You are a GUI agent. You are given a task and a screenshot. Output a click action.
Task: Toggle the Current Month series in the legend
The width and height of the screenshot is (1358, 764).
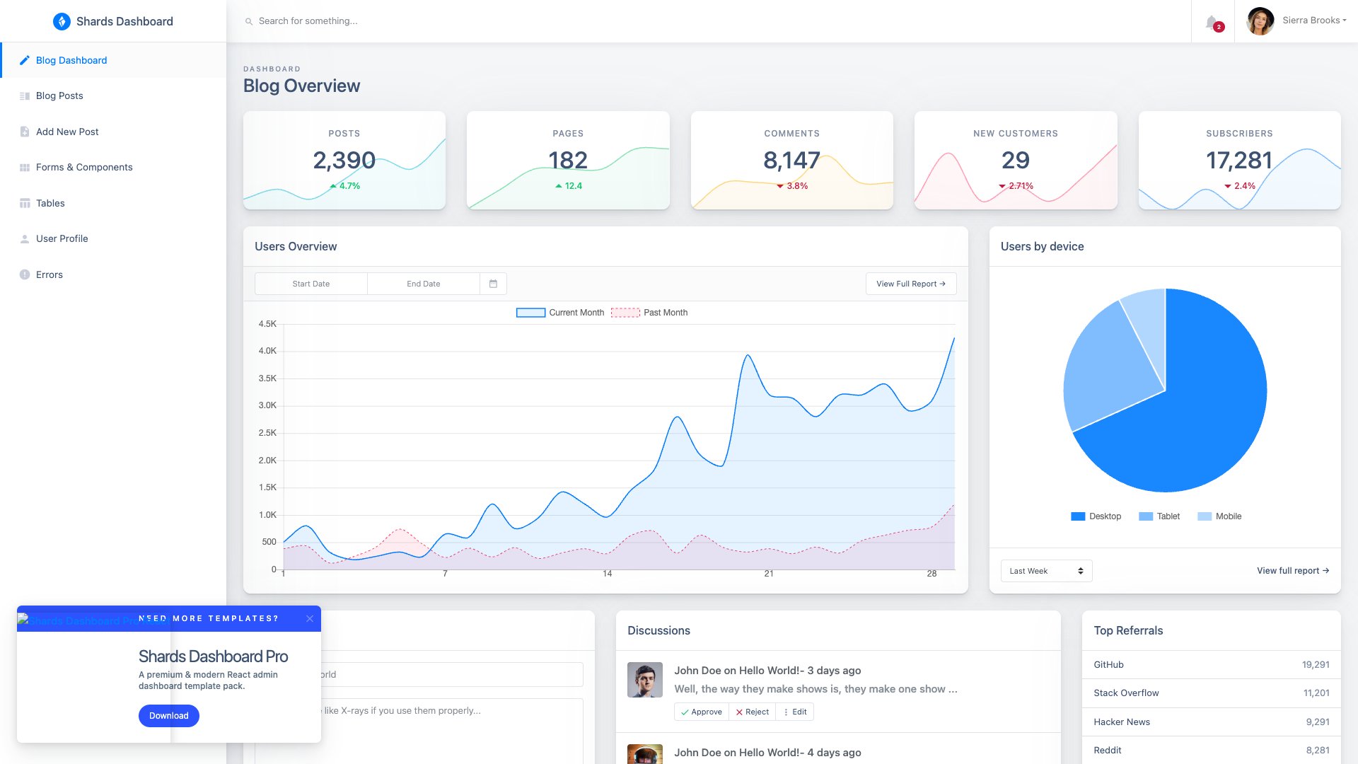pyautogui.click(x=560, y=312)
